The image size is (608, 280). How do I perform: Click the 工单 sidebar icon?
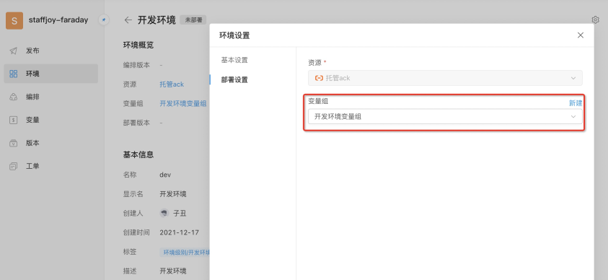click(14, 166)
